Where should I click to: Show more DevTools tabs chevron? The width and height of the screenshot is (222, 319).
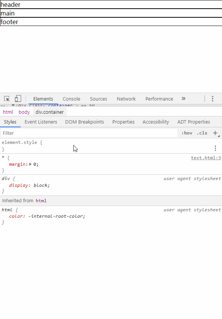tap(183, 99)
